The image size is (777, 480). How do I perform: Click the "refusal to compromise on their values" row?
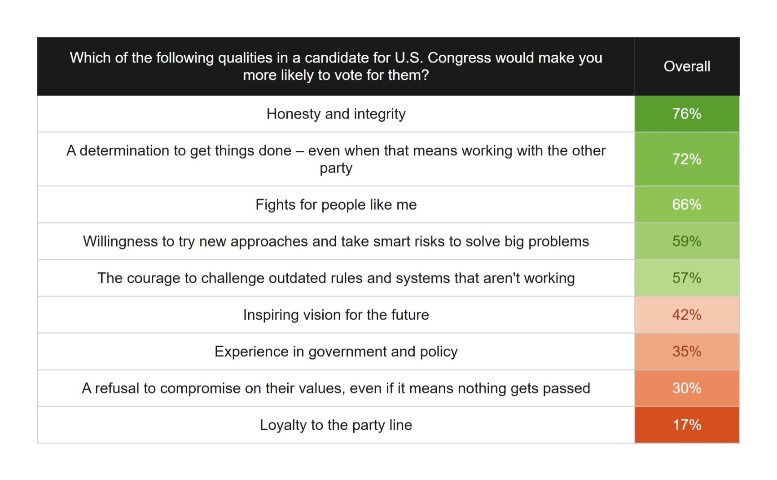[336, 388]
